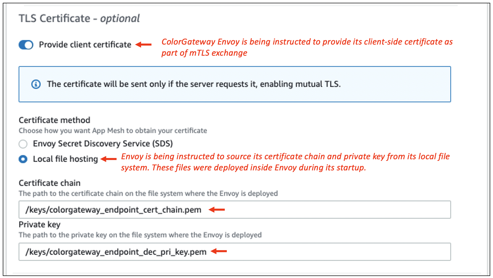This screenshot has width=493, height=278.
Task: Click red arrow after dec_pri_key.pem path
Action: [x=219, y=251]
